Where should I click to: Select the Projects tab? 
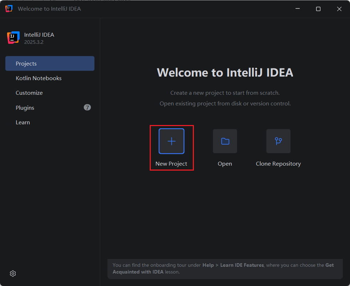(x=50, y=64)
